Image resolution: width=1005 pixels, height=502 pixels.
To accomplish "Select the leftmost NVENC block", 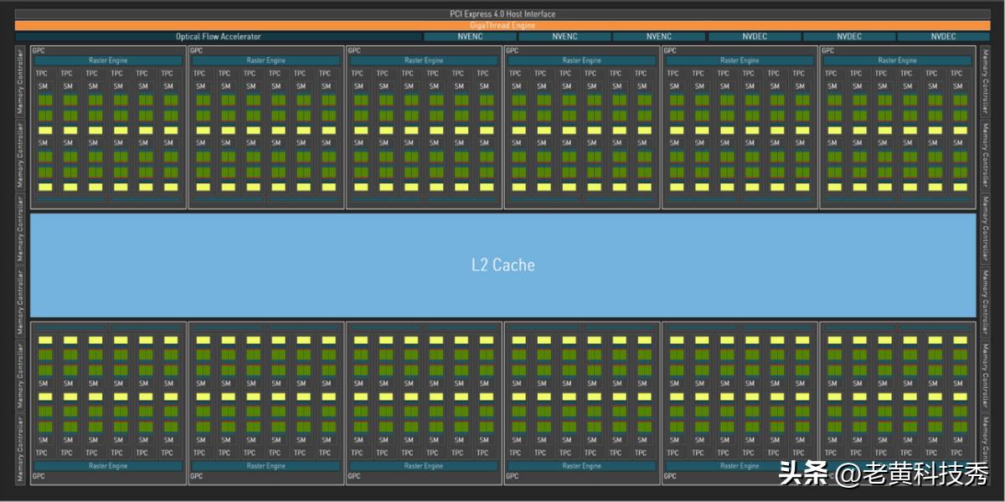I will point(470,37).
